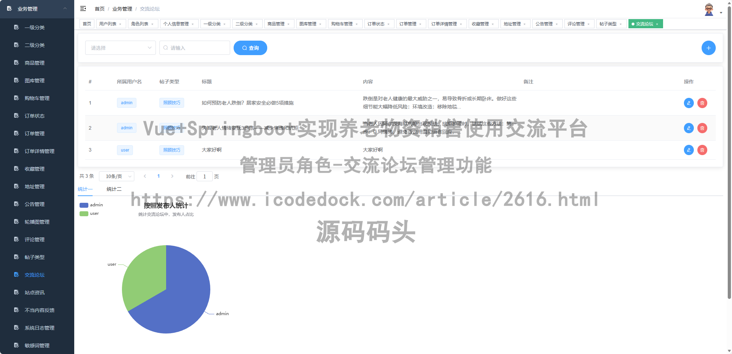Viewport: 732px width, 354px height.
Task: Delete the first forum post
Action: pyautogui.click(x=702, y=103)
